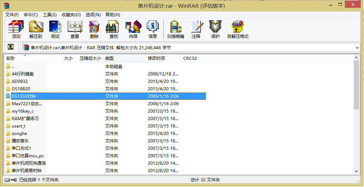Click the 文件夹 type cell of zonghe

[x=112, y=134]
